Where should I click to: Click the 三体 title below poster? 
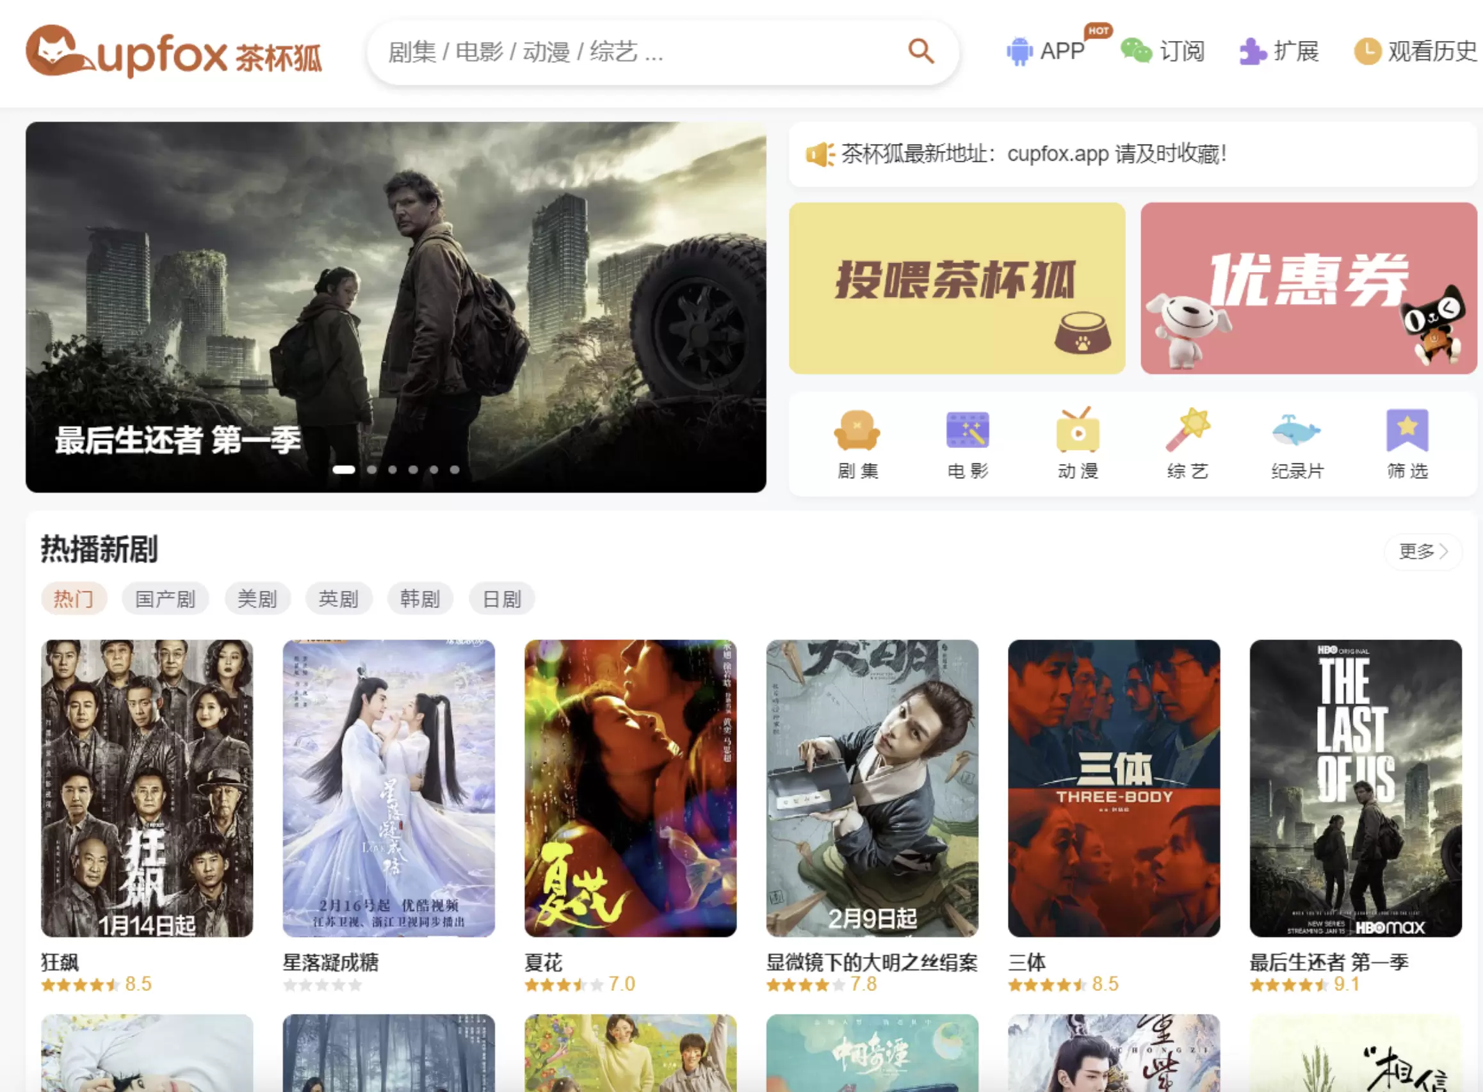click(1027, 962)
